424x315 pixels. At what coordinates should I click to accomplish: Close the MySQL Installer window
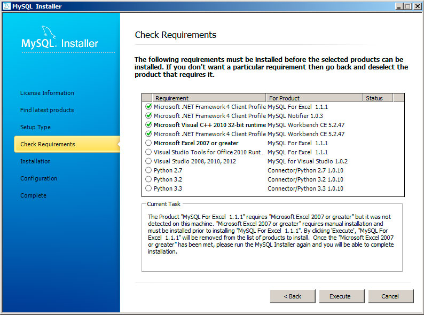point(417,6)
